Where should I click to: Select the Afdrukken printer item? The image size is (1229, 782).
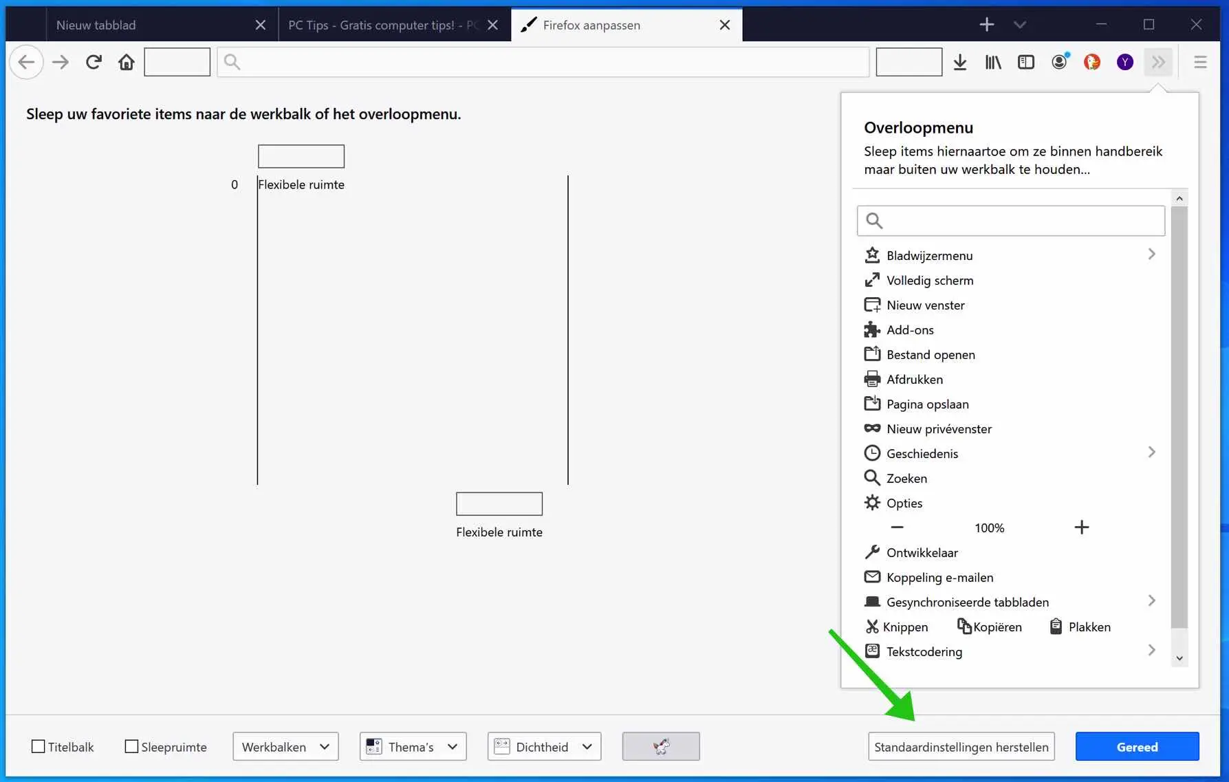pyautogui.click(x=1011, y=379)
